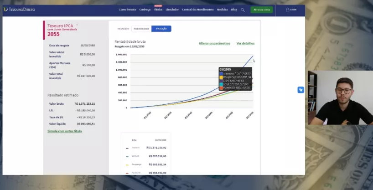Click the blue Tesouro line endpoint on chart

click(x=253, y=56)
